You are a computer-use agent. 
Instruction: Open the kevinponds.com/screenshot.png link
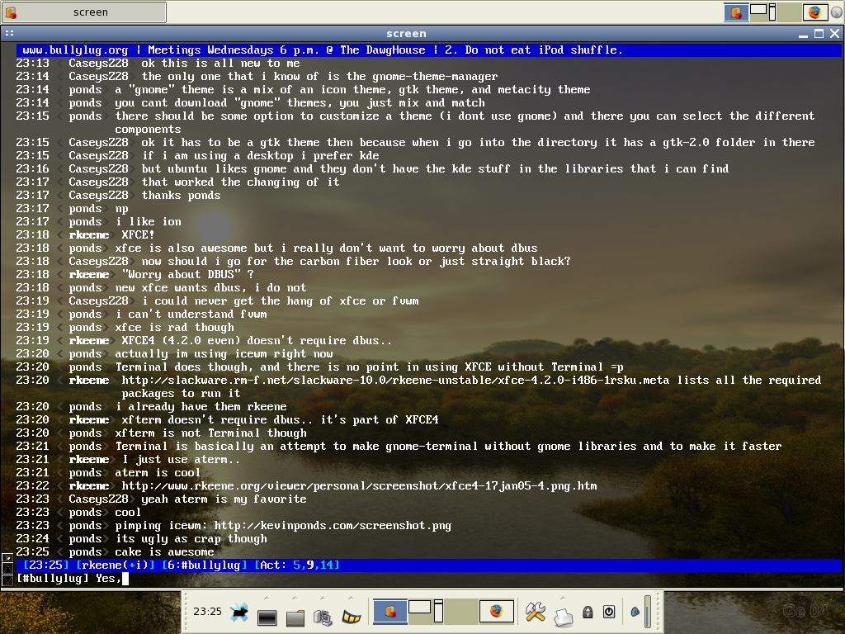tap(333, 526)
